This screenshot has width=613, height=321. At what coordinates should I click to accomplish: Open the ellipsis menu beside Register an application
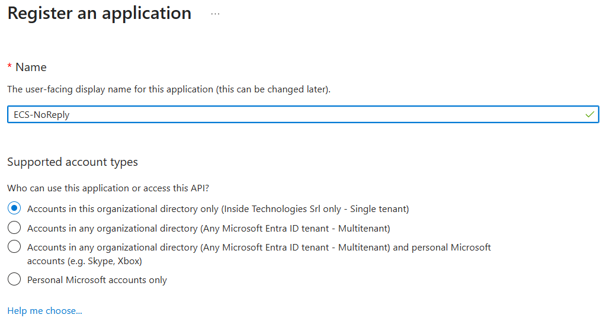coord(215,14)
